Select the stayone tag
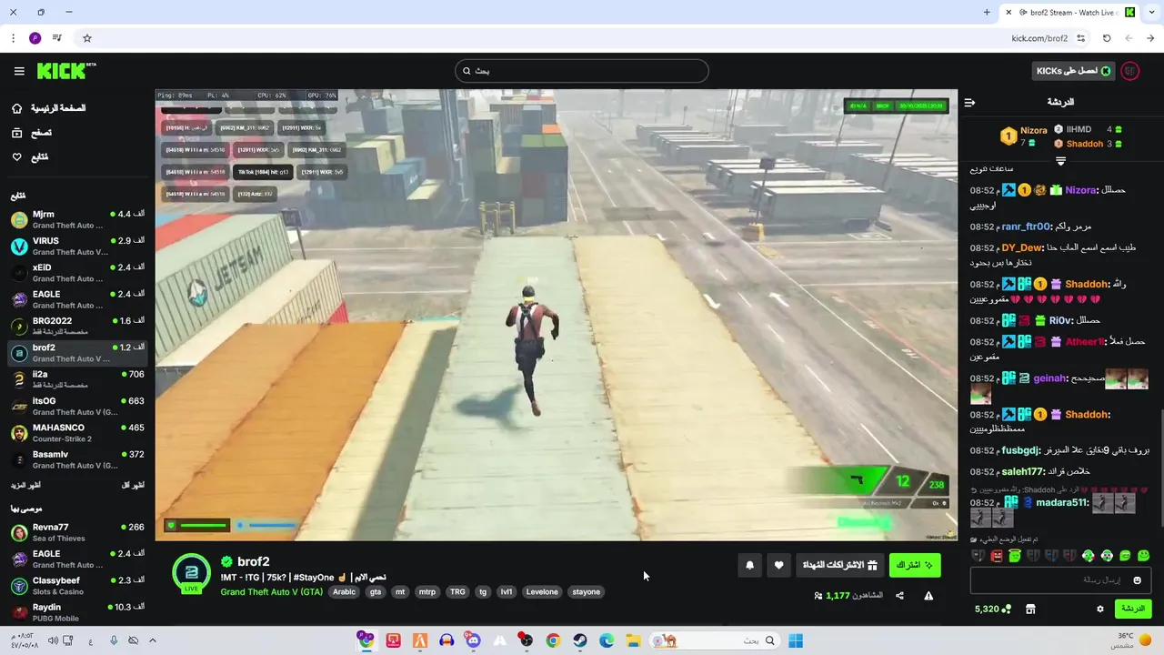The height and width of the screenshot is (655, 1164). 586,592
